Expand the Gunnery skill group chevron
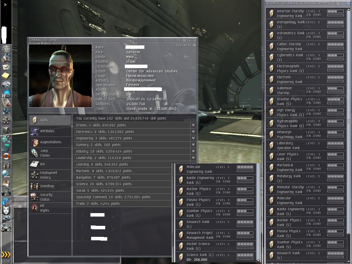This screenshot has height=264, width=352. [x=193, y=145]
